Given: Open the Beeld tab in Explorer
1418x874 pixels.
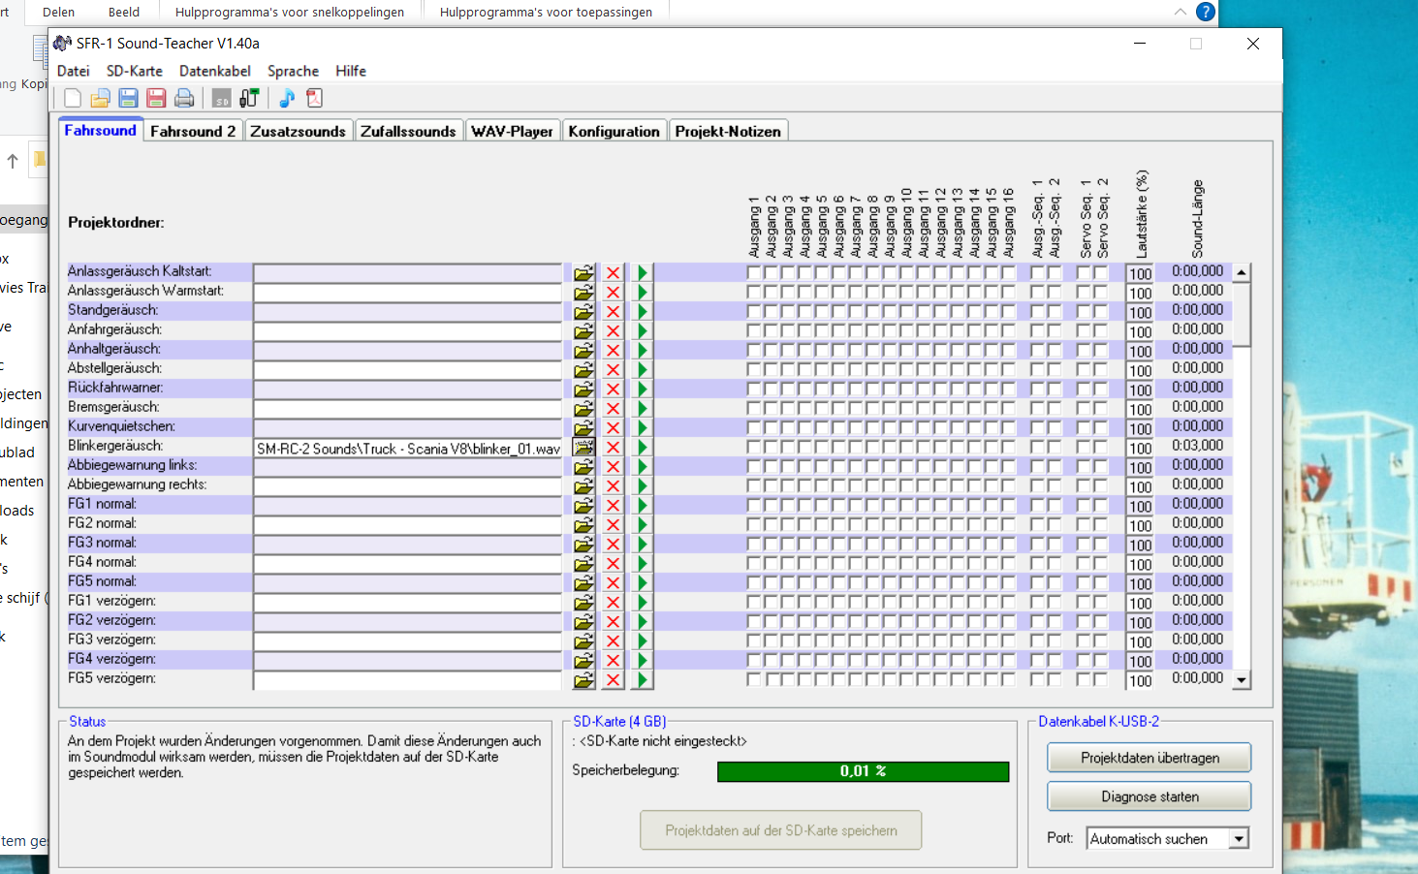Looking at the screenshot, I should point(124,12).
